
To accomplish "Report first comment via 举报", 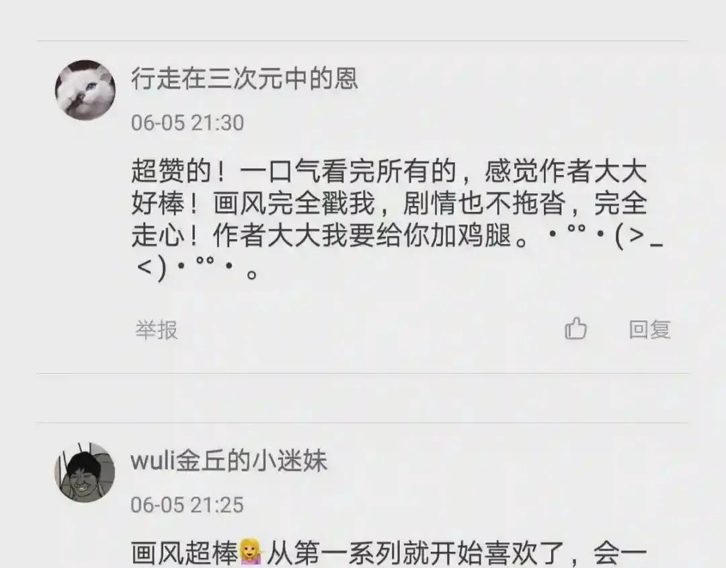I will 157,330.
